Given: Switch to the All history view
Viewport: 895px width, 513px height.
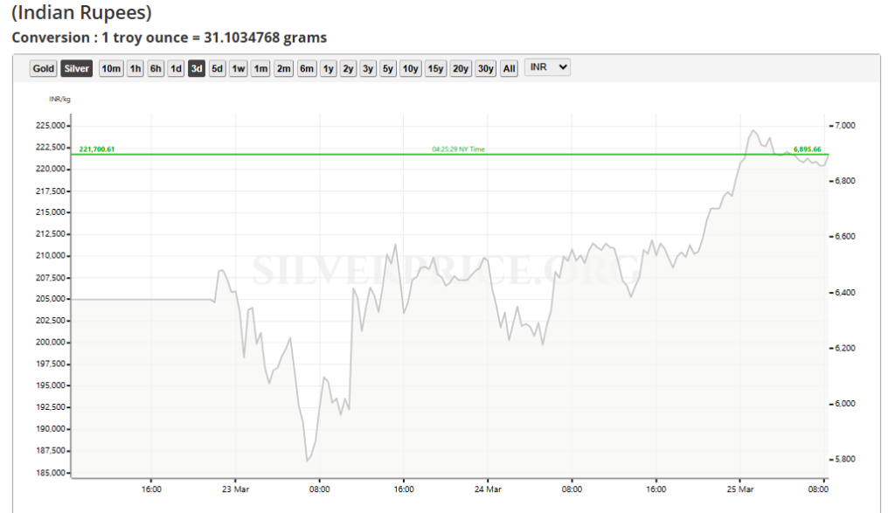Looking at the screenshot, I should 508,68.
